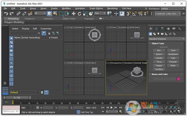Viewport: 187px width, 116px height.
Task: Open the Workspaces Default dropdown
Action: coord(173,9)
